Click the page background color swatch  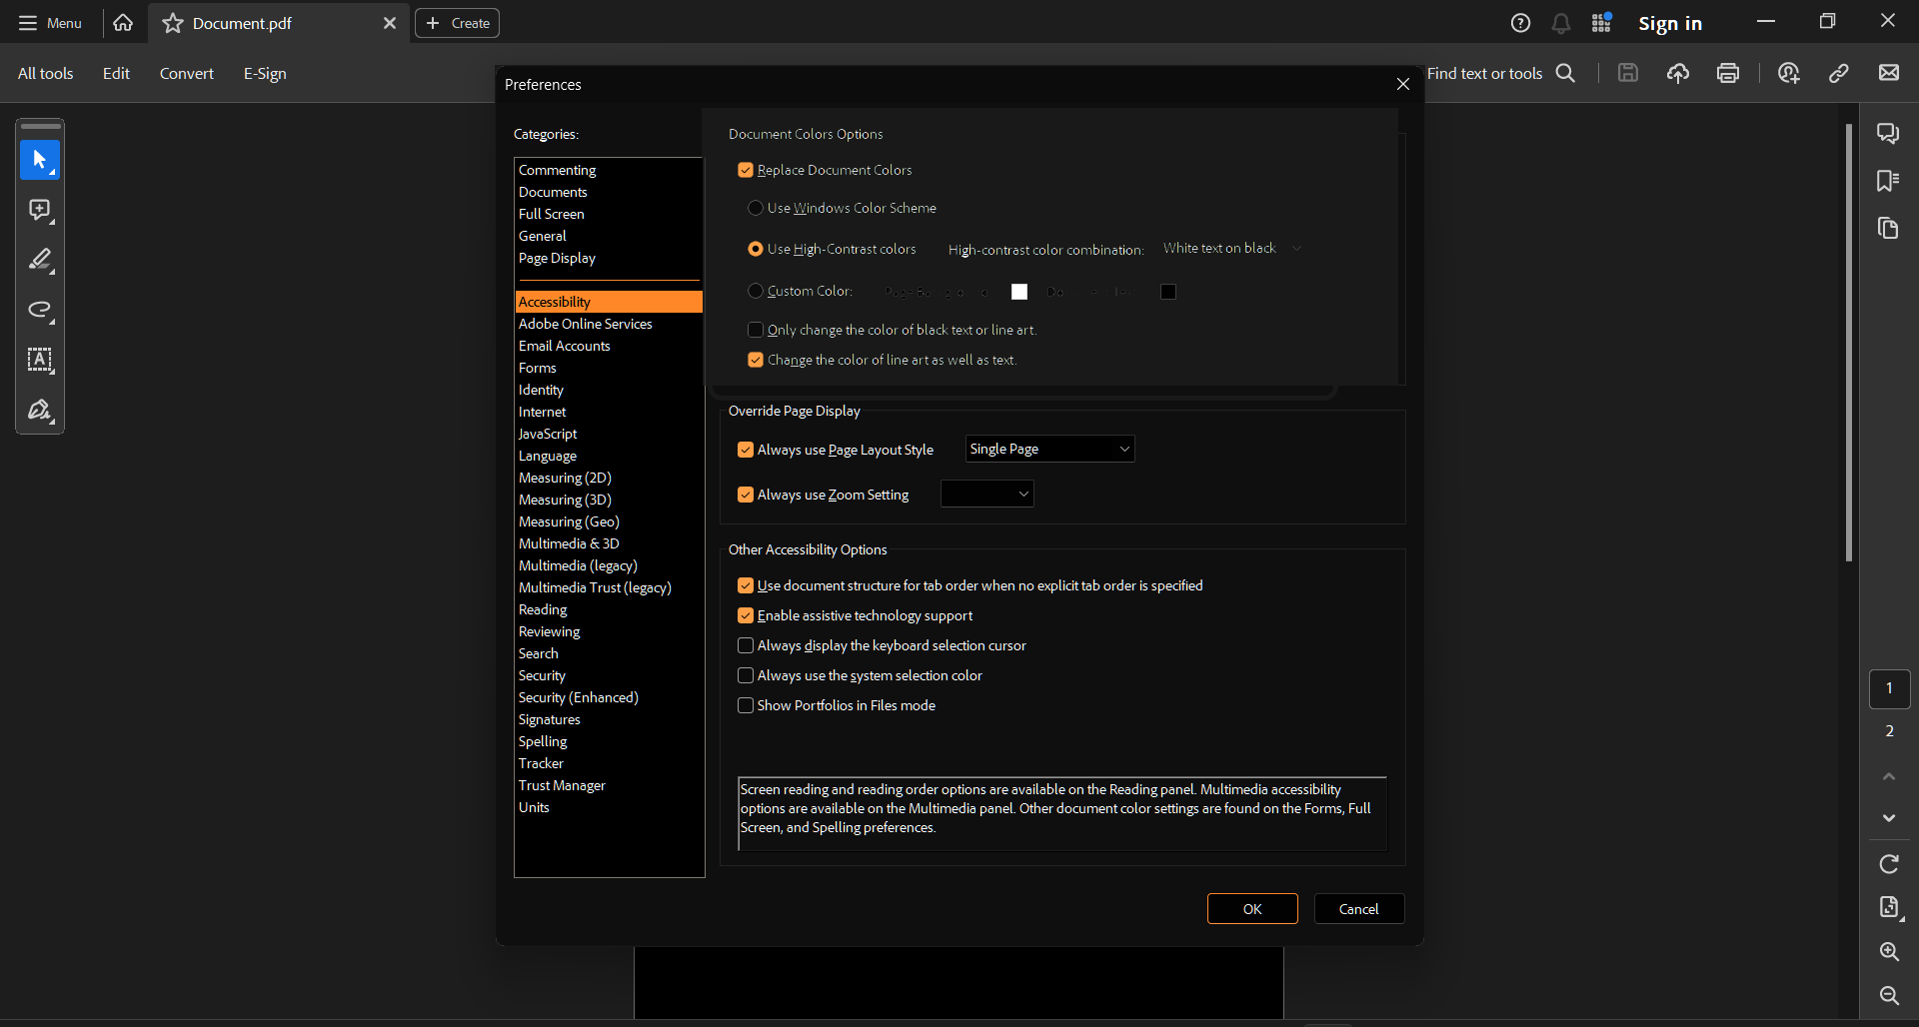pyautogui.click(x=1019, y=291)
